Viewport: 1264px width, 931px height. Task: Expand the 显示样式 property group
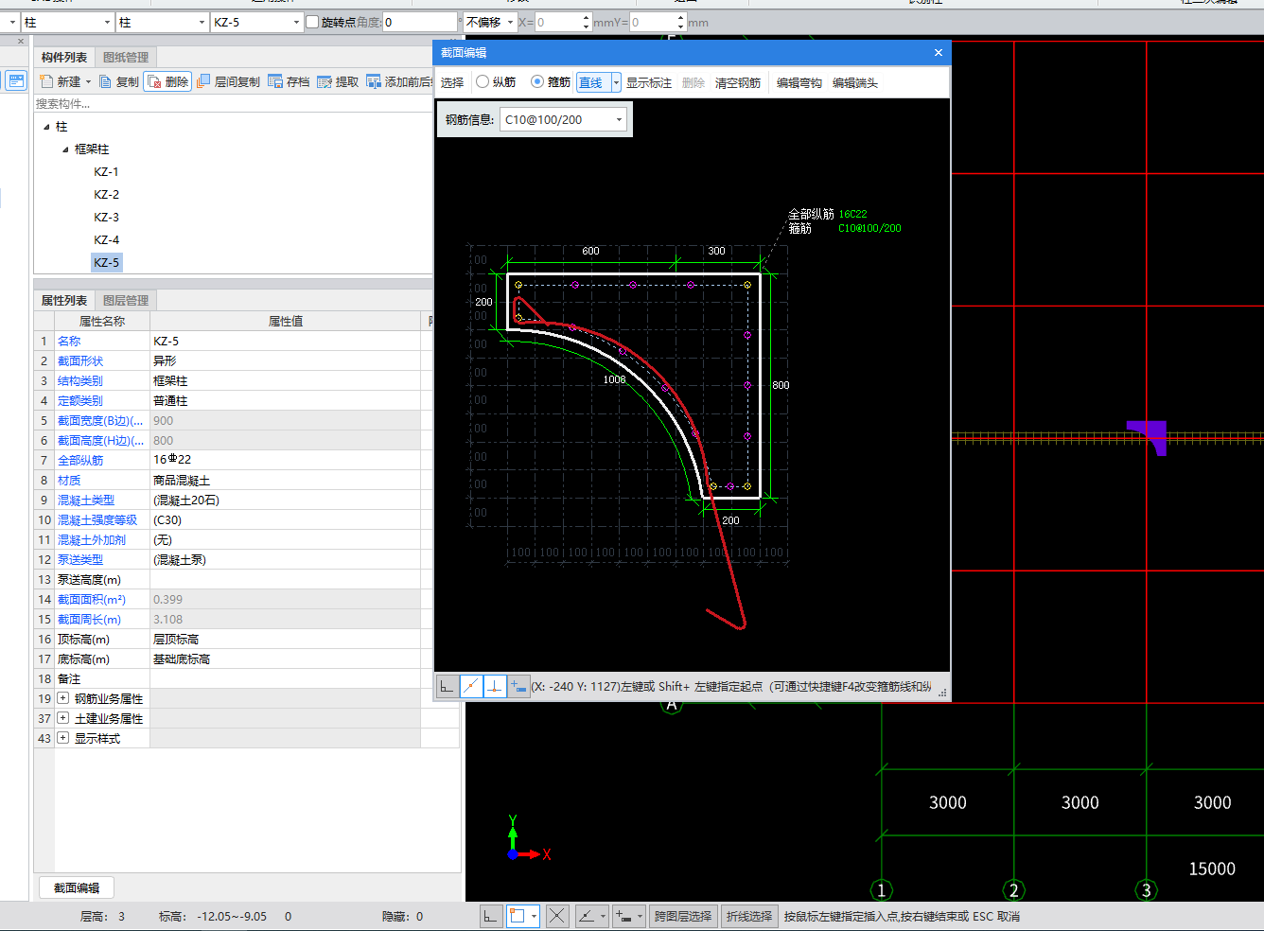click(63, 738)
